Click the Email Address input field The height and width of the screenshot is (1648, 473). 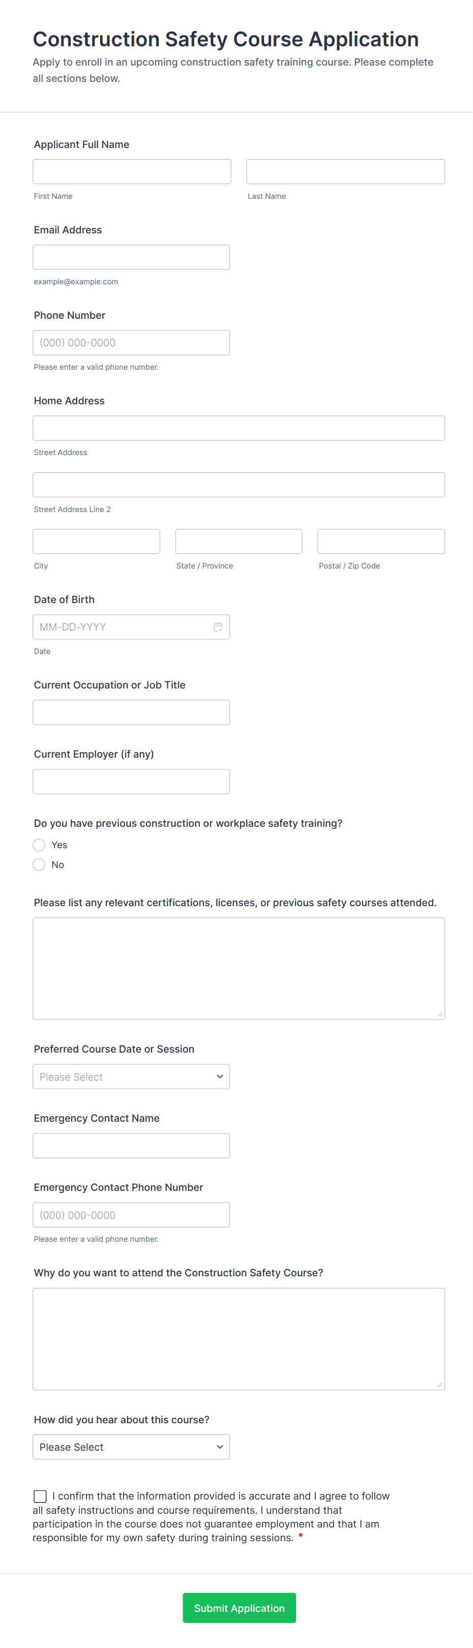(x=131, y=257)
